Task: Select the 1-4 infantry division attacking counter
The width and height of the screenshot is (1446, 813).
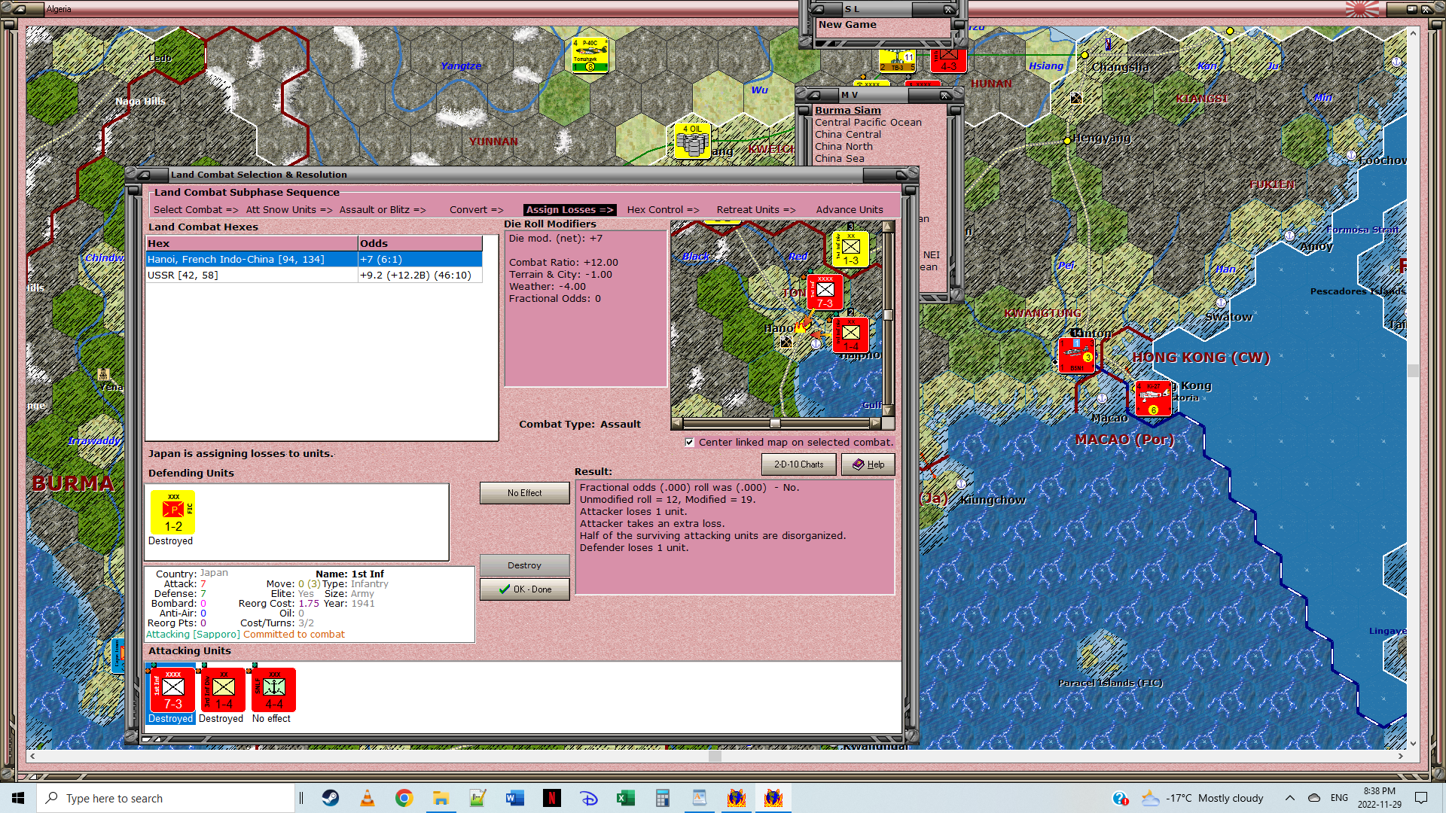Action: tap(223, 690)
